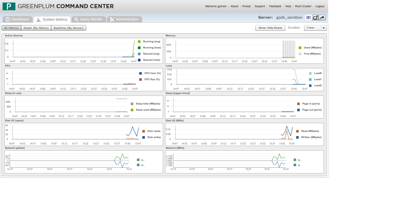The image size is (400, 210).
Task: Switch to All Metrics view
Action: pyautogui.click(x=11, y=28)
